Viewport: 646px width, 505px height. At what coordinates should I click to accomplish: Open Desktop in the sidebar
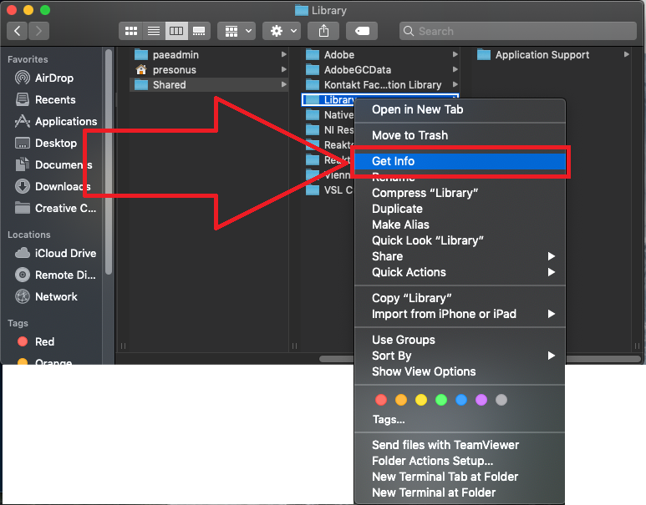coord(56,144)
